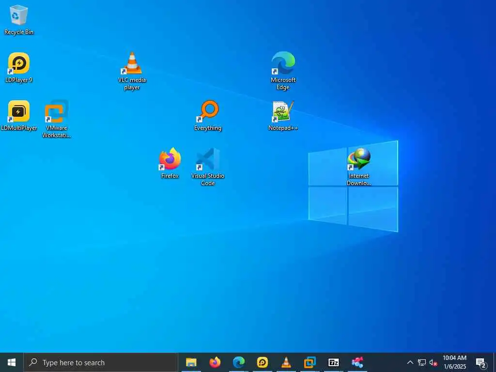This screenshot has height=372, width=496.
Task: Select the Recycle Bin desktop icon
Action: [x=19, y=19]
